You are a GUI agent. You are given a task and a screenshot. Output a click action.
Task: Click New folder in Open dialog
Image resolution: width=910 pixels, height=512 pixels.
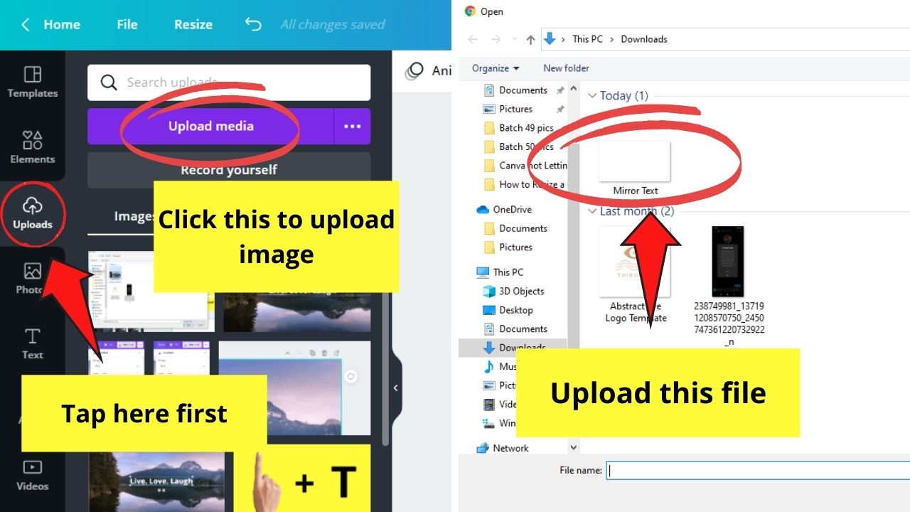[x=566, y=68]
